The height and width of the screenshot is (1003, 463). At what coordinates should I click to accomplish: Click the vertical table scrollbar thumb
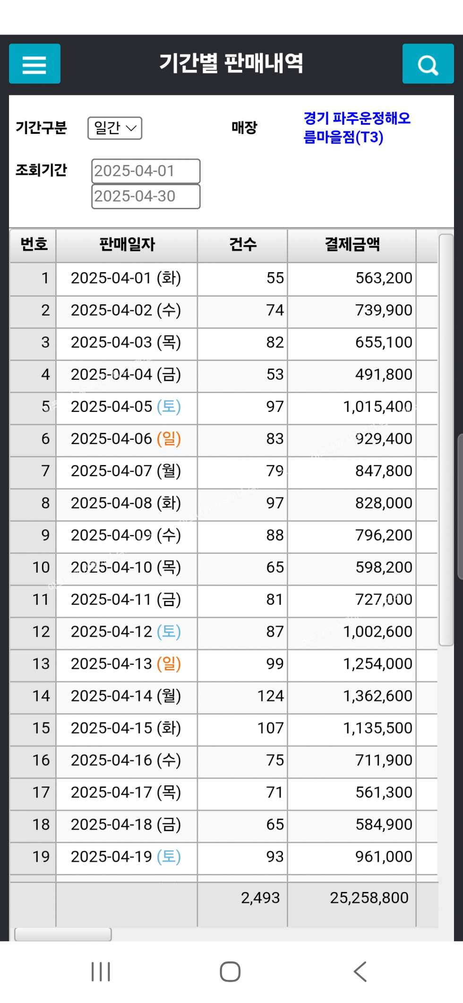446,439
